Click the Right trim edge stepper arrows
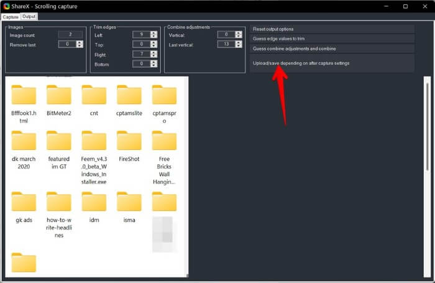 [153, 54]
